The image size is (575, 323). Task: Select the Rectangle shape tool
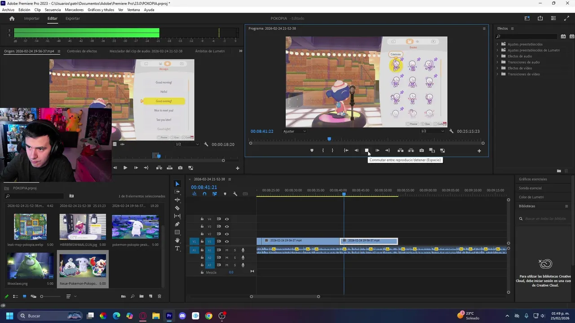tap(177, 232)
